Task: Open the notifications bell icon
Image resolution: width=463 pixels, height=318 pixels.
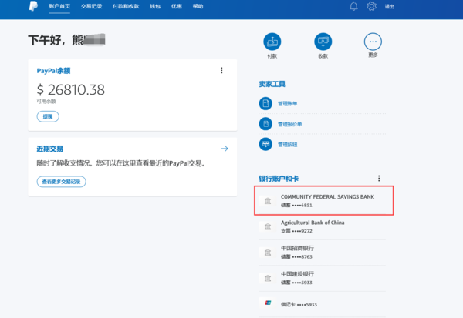Action: [353, 6]
